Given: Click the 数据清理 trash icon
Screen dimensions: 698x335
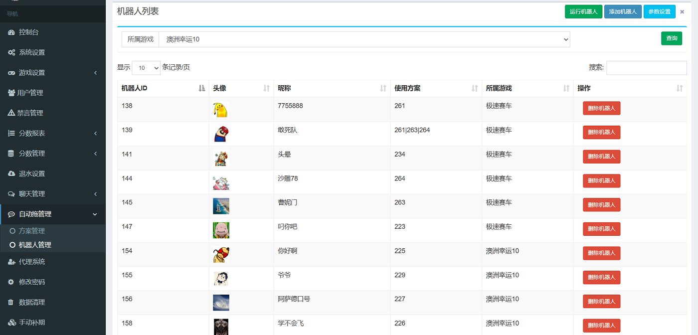Looking at the screenshot, I should pyautogui.click(x=11, y=302).
